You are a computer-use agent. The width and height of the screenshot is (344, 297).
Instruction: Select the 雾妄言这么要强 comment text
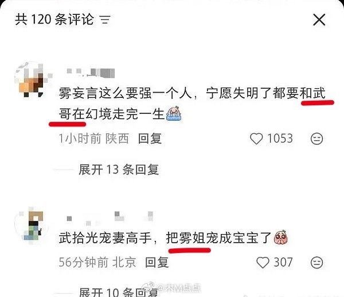point(192,104)
